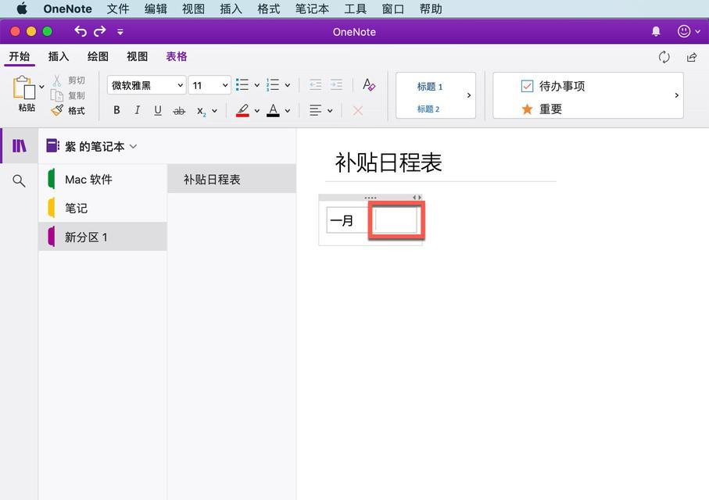Switch to the 视图 ribbon tab

pyautogui.click(x=138, y=56)
